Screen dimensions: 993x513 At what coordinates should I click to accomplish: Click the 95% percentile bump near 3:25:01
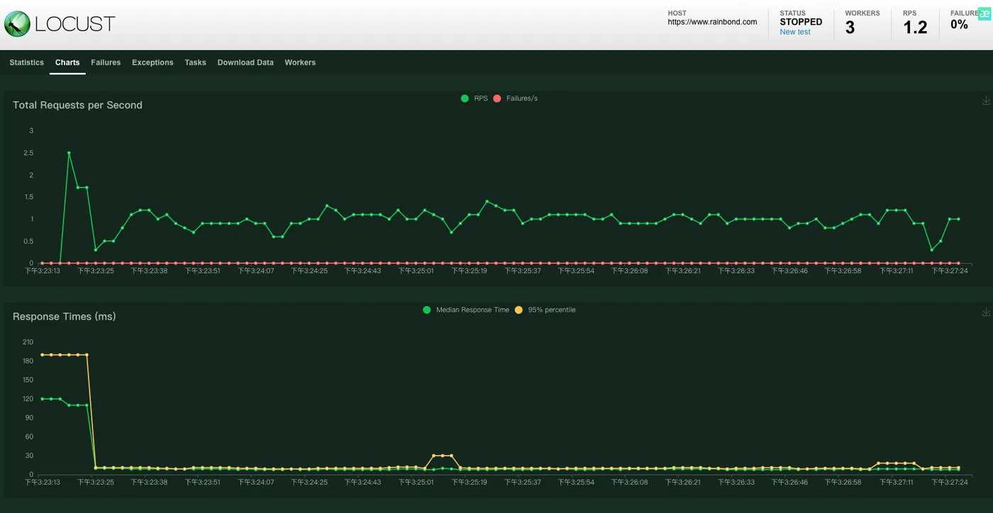(442, 456)
